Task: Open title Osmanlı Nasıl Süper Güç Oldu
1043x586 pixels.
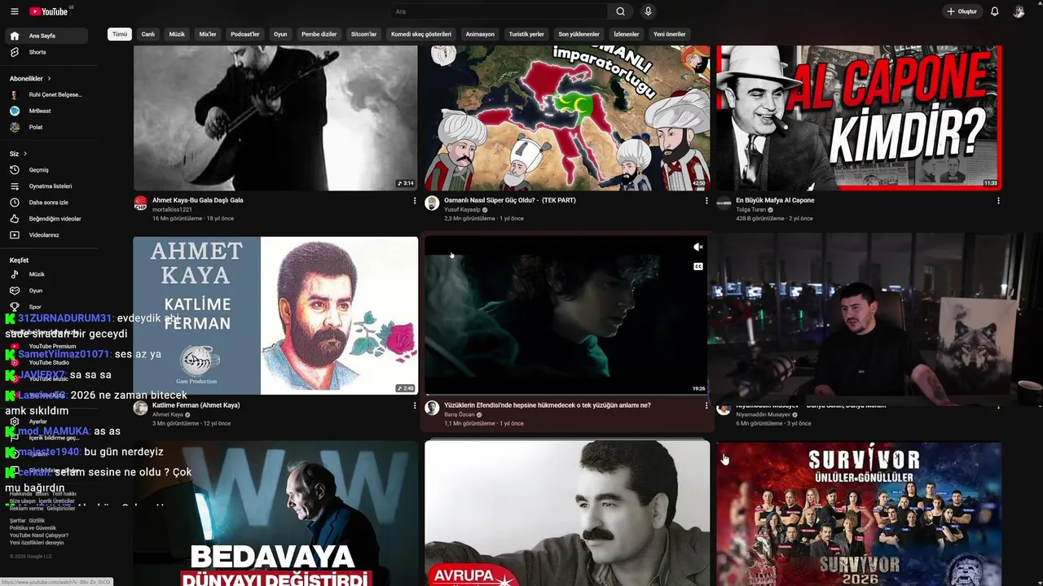Action: click(x=510, y=200)
